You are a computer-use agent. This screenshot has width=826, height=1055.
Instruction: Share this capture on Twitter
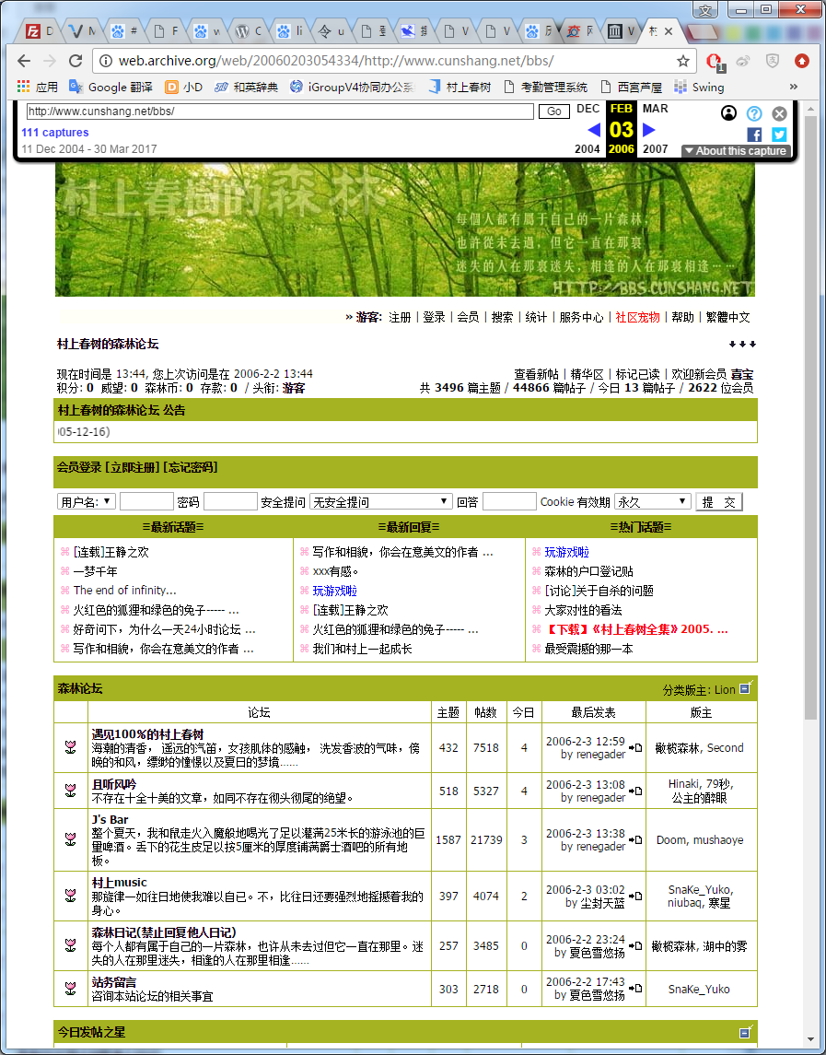pyautogui.click(x=779, y=135)
